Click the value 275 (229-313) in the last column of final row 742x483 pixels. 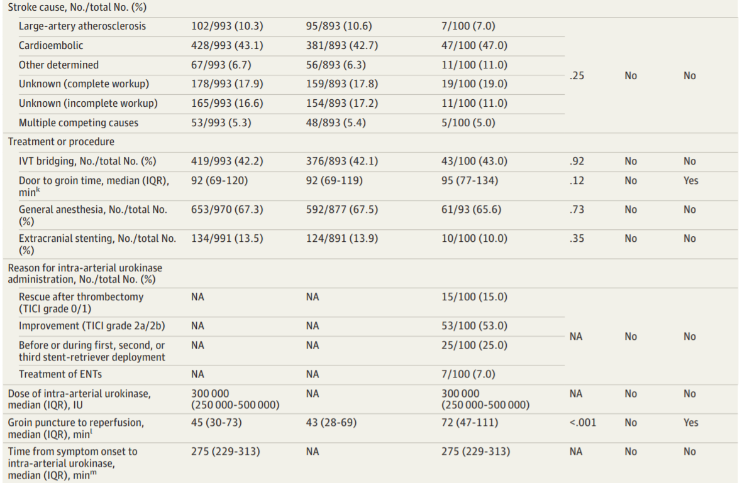coord(475,452)
